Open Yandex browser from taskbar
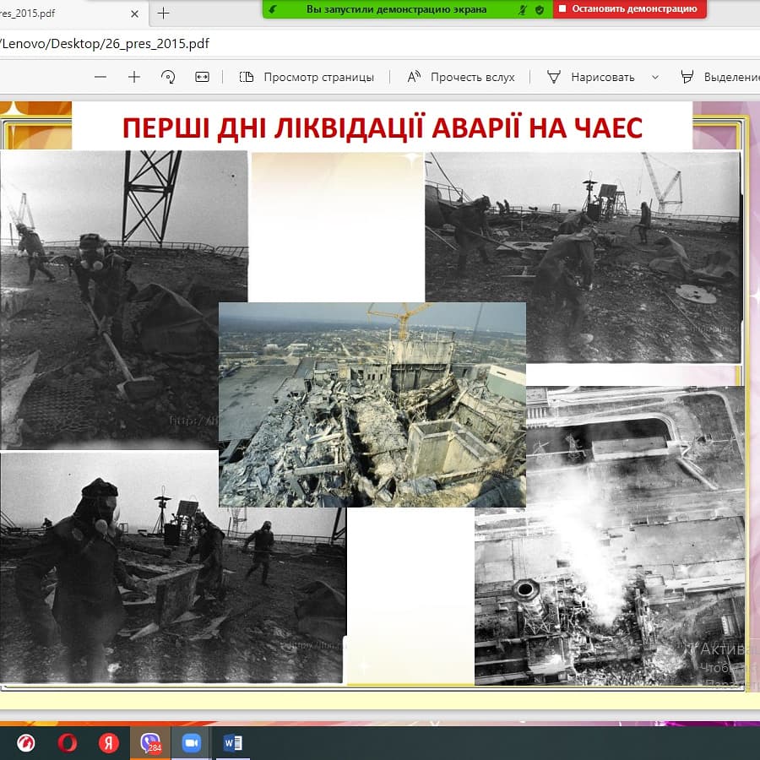760x760 pixels. (109, 743)
